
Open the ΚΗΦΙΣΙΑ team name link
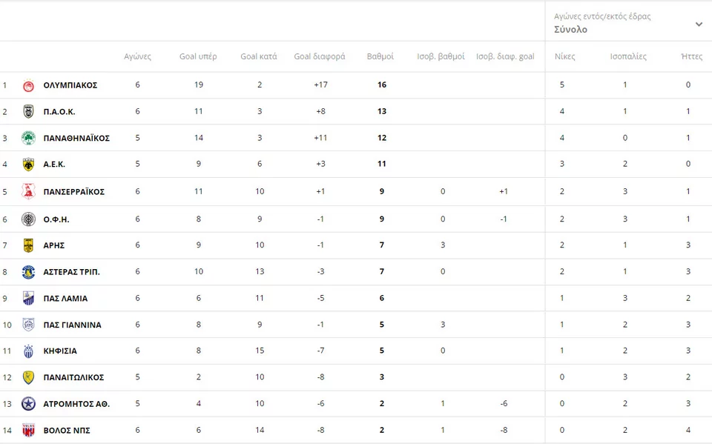(60, 351)
